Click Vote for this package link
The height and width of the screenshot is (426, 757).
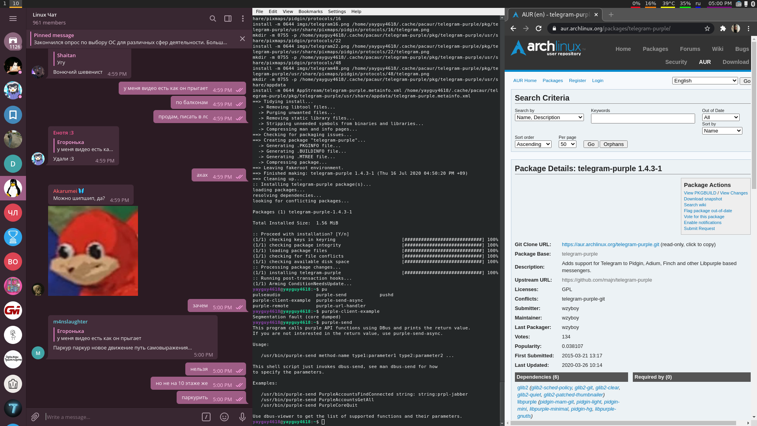click(704, 217)
